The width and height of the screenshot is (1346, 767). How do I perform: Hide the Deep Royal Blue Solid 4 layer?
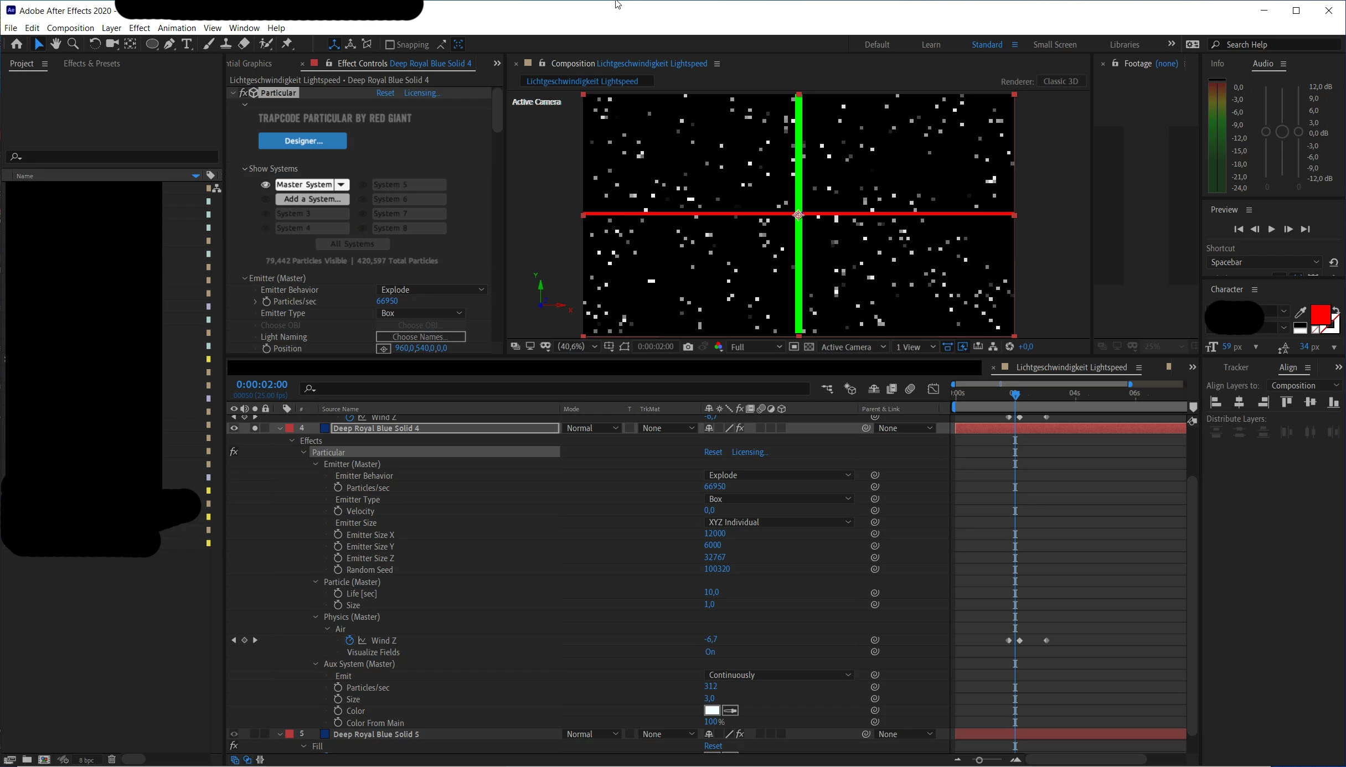pyautogui.click(x=234, y=428)
